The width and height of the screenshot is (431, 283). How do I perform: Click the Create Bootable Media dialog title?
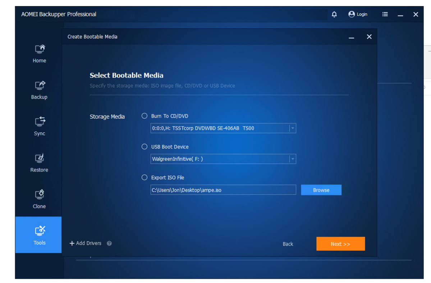click(92, 37)
